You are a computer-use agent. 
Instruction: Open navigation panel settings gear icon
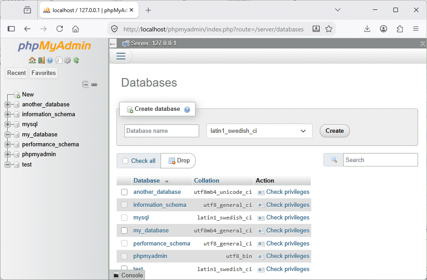click(67, 60)
